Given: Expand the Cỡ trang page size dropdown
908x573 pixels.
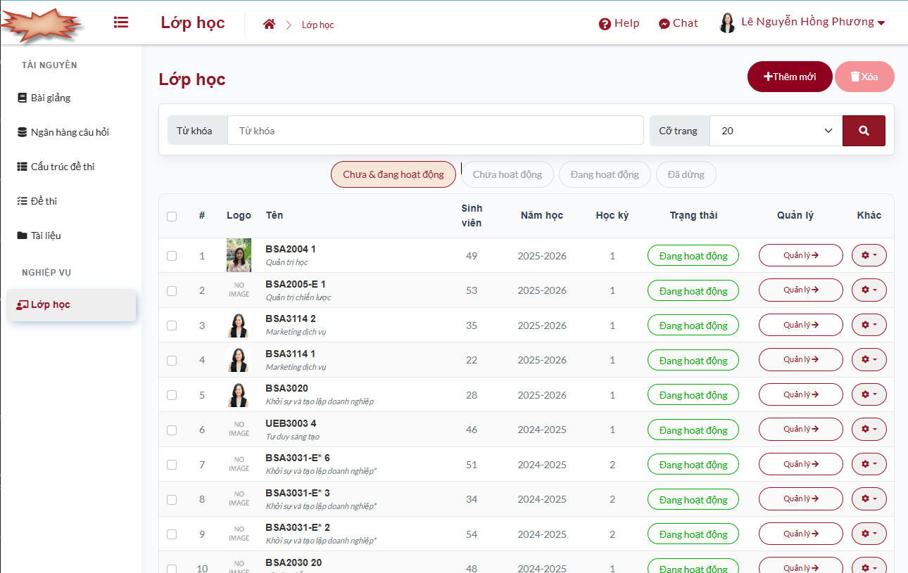Looking at the screenshot, I should (776, 131).
